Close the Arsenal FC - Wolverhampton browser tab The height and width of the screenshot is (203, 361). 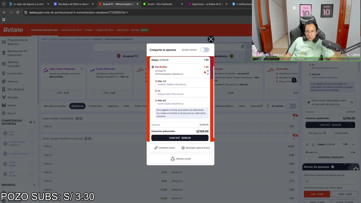point(137,4)
